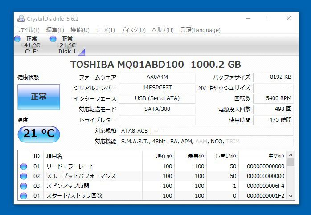Click the serial number field 14FSPCF3T
This screenshot has height=215, width=311.
pos(157,88)
